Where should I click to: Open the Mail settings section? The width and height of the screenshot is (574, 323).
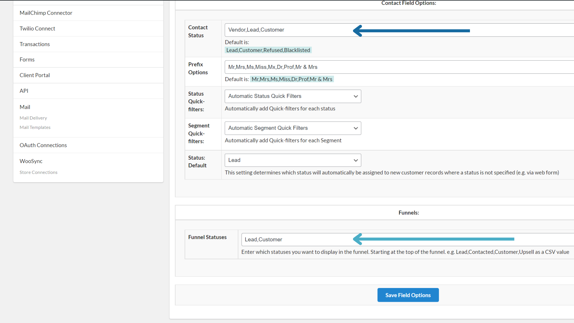pyautogui.click(x=25, y=107)
